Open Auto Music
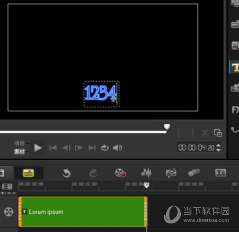The image size is (239, 232). point(171,173)
